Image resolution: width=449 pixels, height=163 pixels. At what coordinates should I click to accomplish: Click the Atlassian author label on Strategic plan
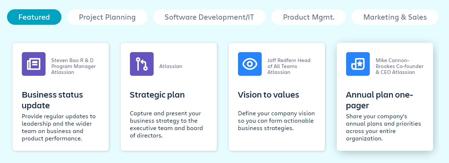click(171, 66)
